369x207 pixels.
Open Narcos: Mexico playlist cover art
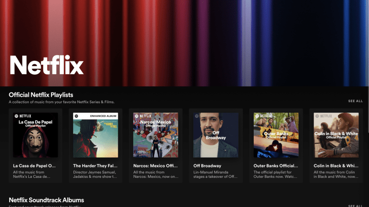coord(156,135)
